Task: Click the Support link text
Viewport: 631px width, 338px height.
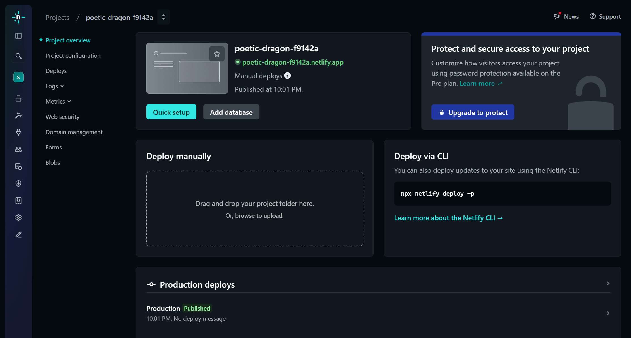Action: (x=610, y=16)
